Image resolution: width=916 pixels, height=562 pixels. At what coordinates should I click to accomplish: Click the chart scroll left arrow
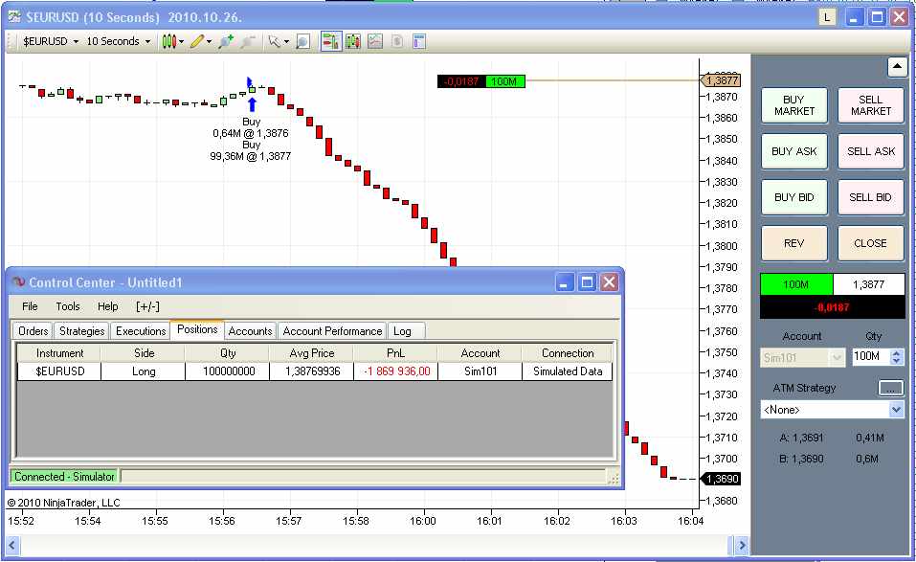point(12,546)
